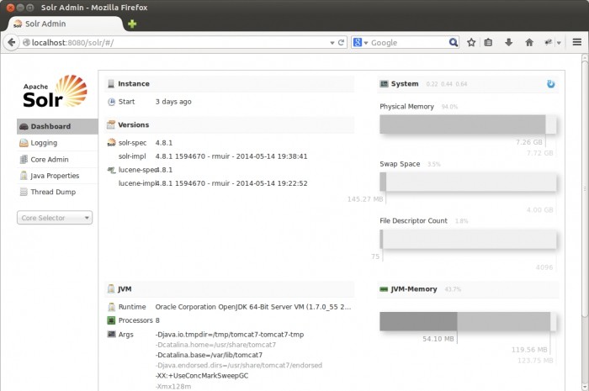Click the Start clock icon
The image size is (589, 391).
(112, 102)
